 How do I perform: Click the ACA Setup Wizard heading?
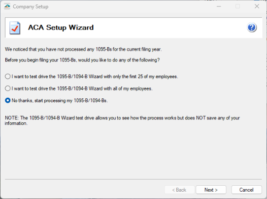[x=61, y=28]
